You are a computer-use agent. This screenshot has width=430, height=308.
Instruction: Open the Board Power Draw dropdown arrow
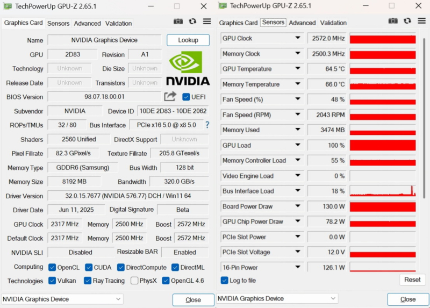298,206
